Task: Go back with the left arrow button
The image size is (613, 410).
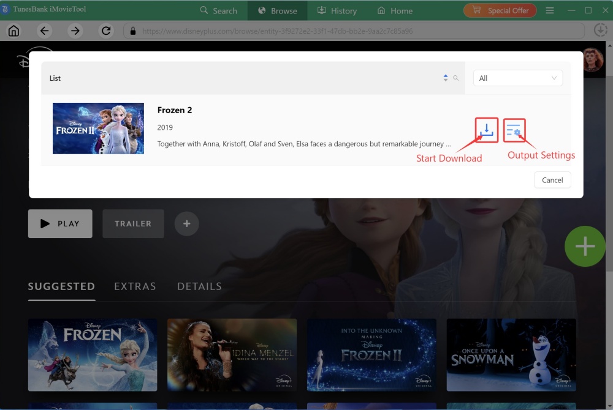Action: (x=44, y=31)
